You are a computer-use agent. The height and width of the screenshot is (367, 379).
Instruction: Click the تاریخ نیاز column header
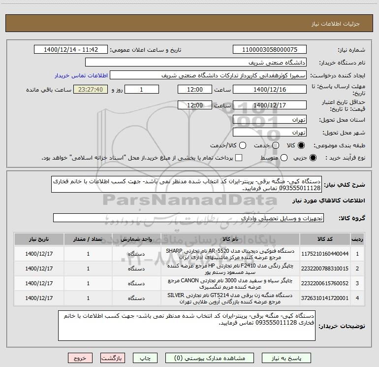39,239
